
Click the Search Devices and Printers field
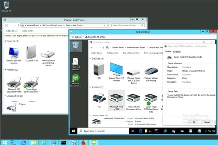pos(128,25)
